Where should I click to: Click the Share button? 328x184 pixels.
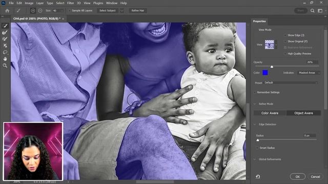[x=301, y=11]
